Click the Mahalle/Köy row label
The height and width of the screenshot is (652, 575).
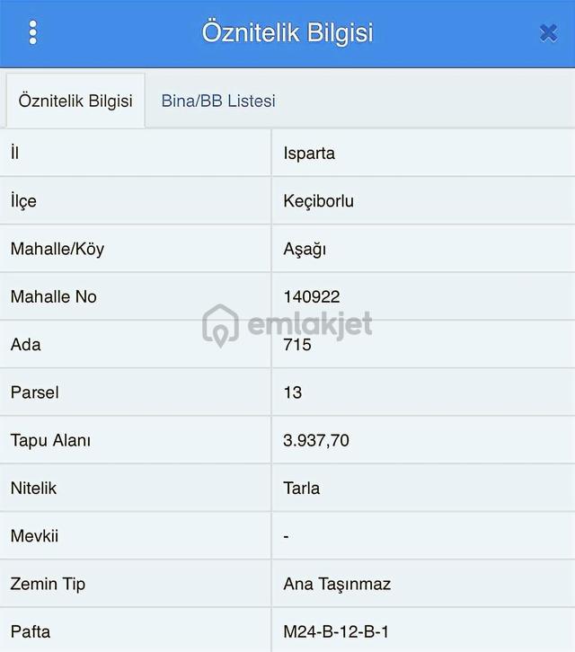point(57,249)
